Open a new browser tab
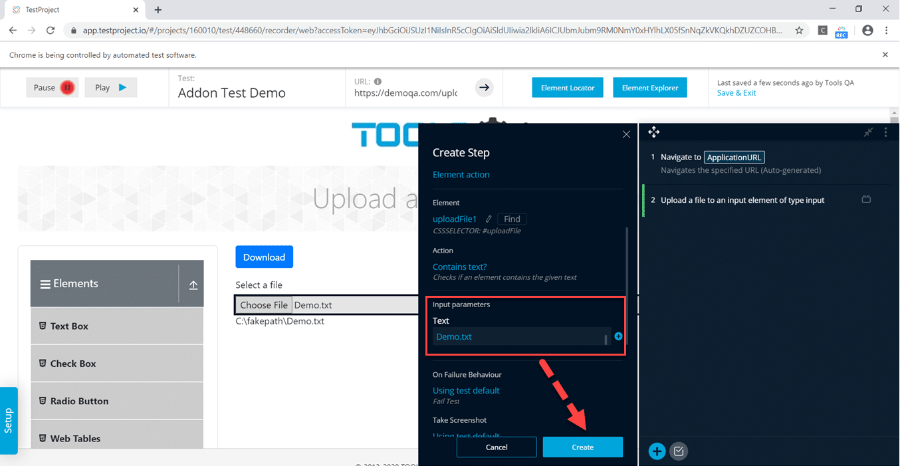 pos(158,10)
